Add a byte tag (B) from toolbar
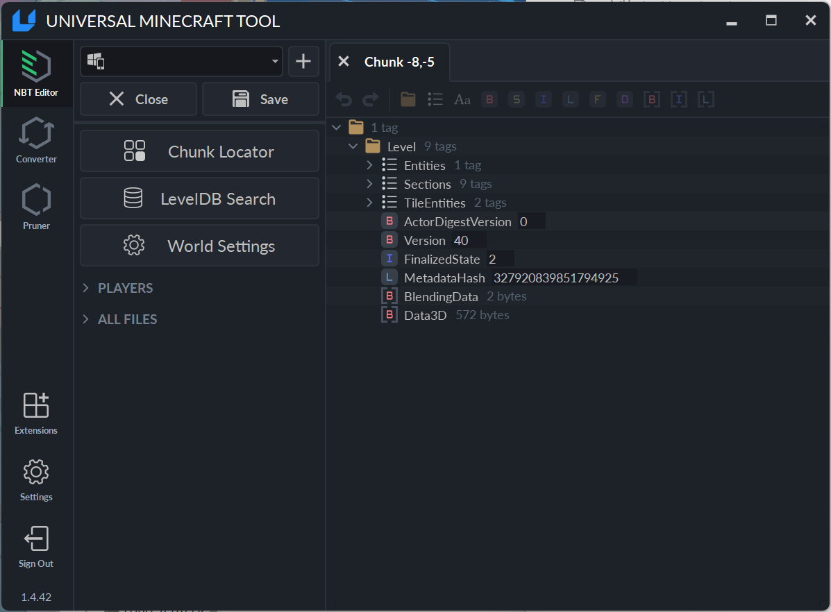This screenshot has height=612, width=831. [x=489, y=99]
